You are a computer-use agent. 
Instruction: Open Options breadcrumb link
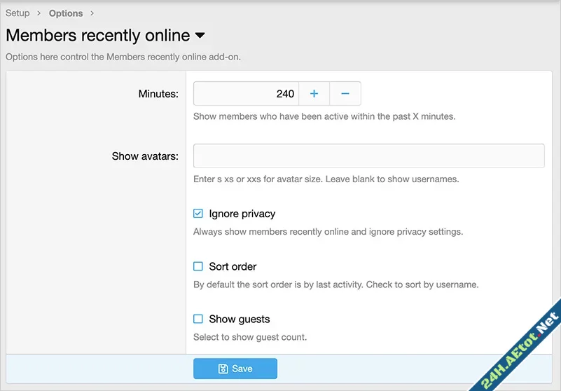click(x=66, y=13)
